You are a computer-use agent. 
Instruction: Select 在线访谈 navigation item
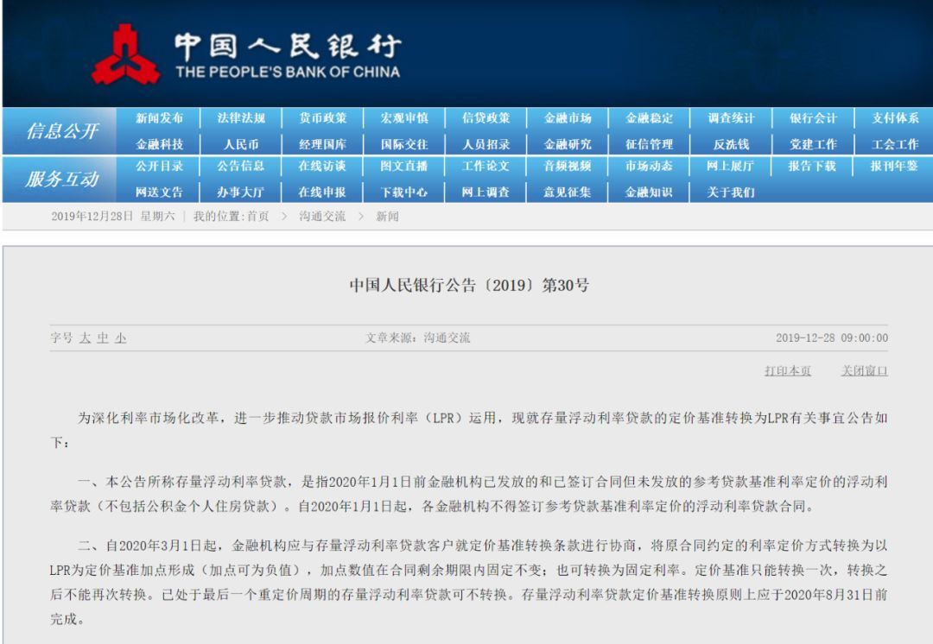coord(322,166)
